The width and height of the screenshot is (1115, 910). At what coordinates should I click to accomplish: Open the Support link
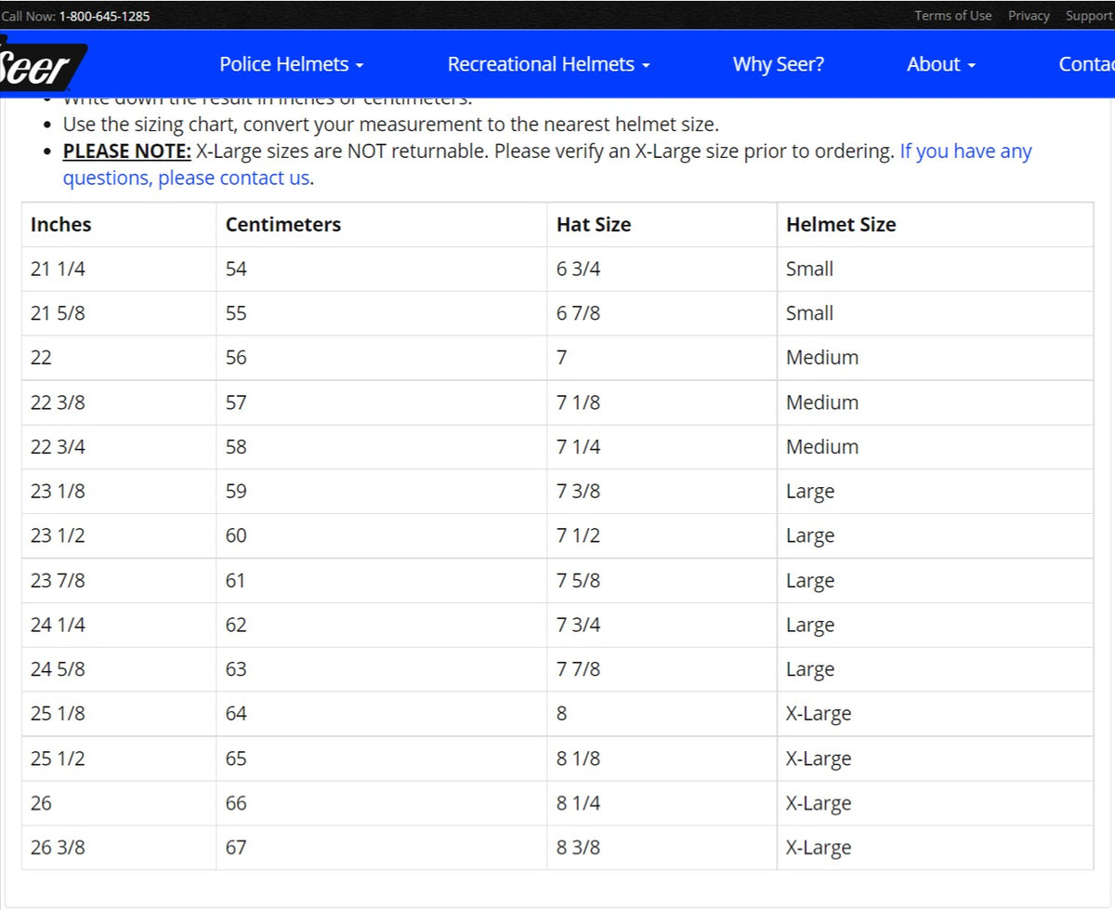coord(1088,16)
